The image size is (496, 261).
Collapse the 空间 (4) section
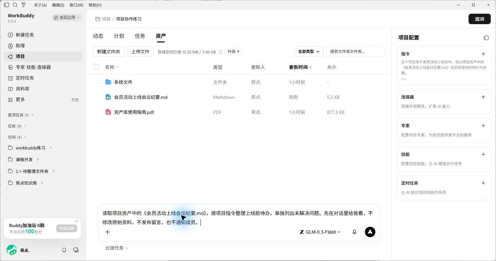point(17,137)
